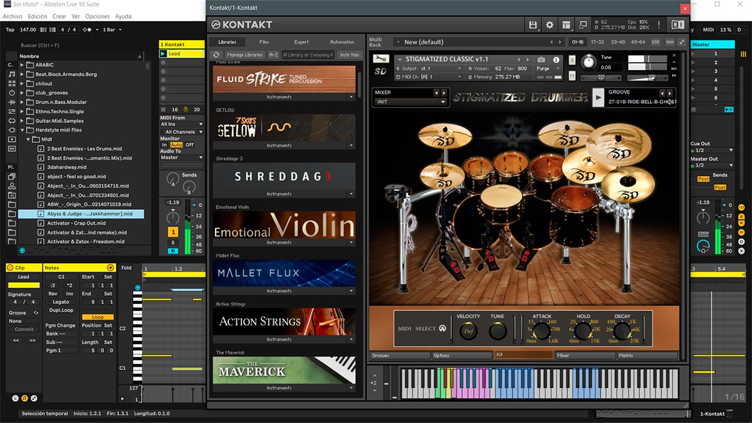Open the Fluid Strike Instruments dropdown arrow
The width and height of the screenshot is (752, 423).
click(351, 97)
